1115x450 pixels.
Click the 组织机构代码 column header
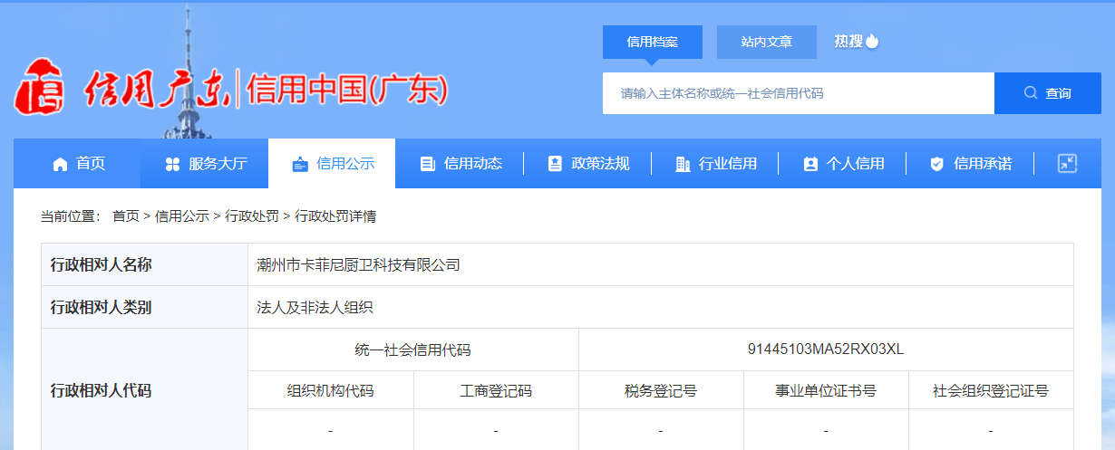tap(331, 391)
